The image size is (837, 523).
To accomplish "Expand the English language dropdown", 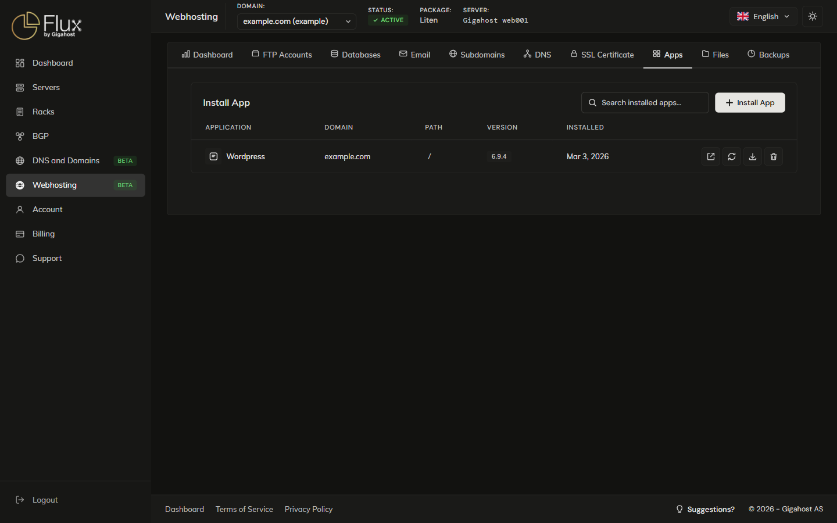I will (763, 16).
